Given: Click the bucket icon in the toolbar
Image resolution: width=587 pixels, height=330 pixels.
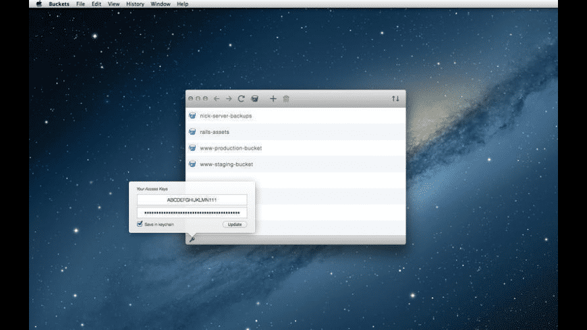Looking at the screenshot, I should (254, 99).
